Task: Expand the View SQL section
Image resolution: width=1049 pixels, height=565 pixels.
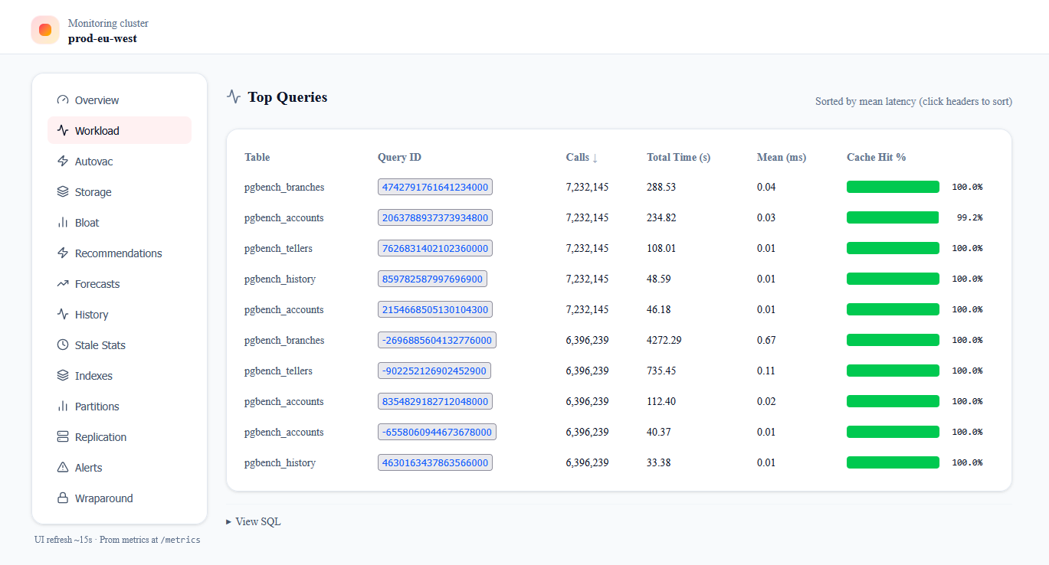Action: point(253,521)
